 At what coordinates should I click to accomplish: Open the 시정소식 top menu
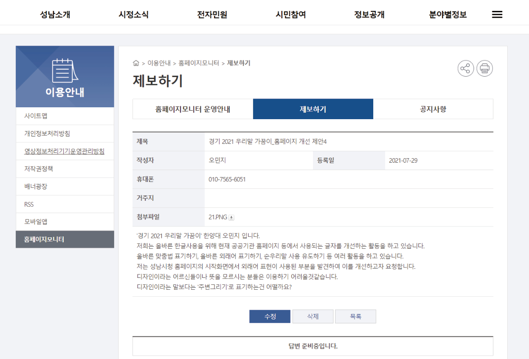coord(133,15)
